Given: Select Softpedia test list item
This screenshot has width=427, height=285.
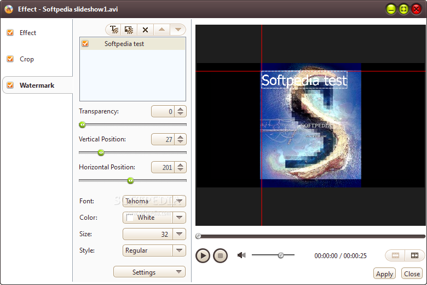Looking at the screenshot, I should (132, 44).
